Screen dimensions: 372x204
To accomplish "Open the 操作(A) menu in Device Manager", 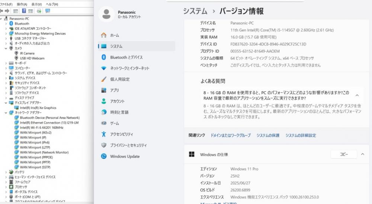I will point(22,4).
